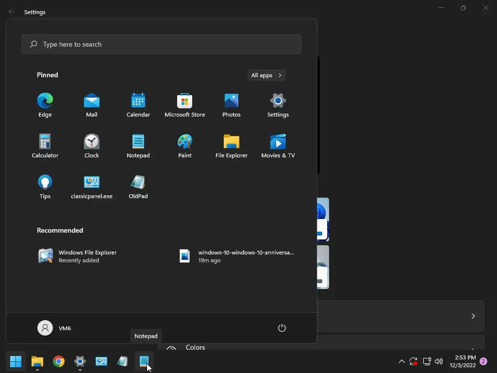
Task: Go back in Settings window
Action: (11, 12)
